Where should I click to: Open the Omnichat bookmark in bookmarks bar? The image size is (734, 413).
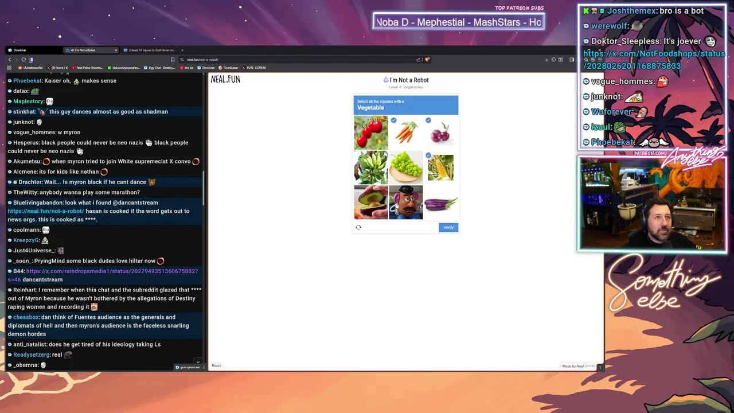(x=206, y=68)
